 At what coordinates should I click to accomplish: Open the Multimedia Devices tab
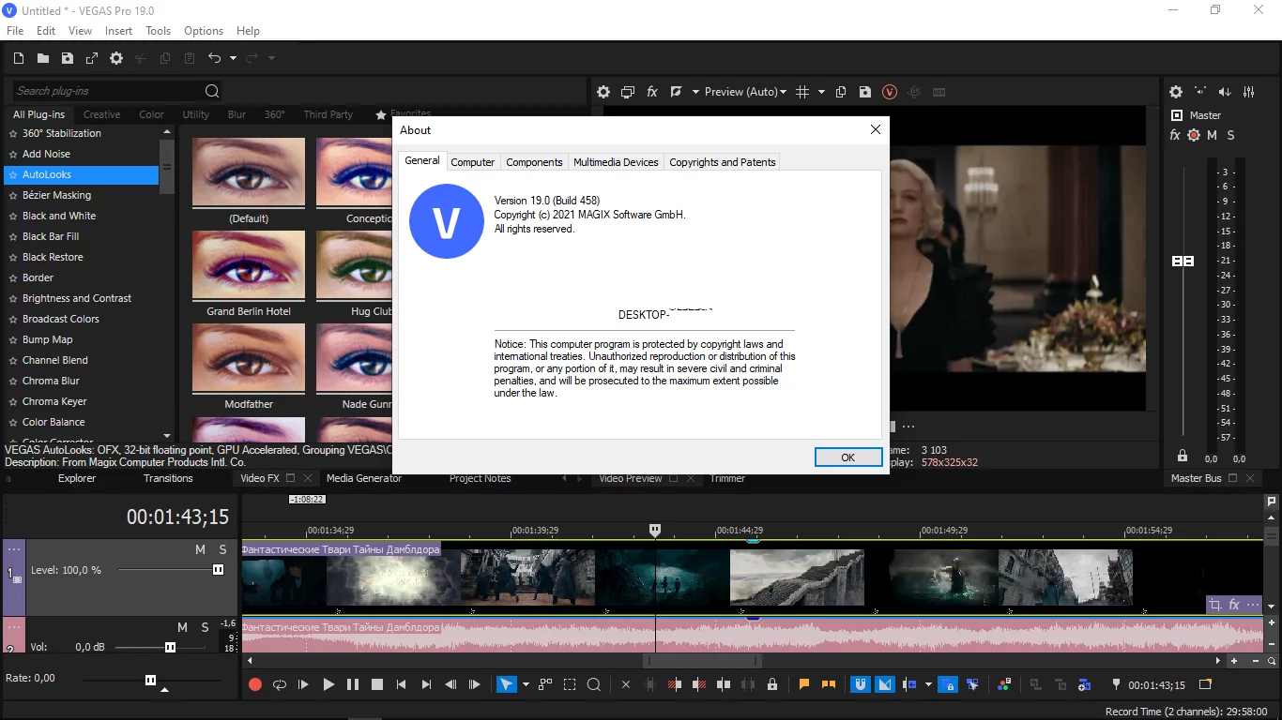click(616, 162)
